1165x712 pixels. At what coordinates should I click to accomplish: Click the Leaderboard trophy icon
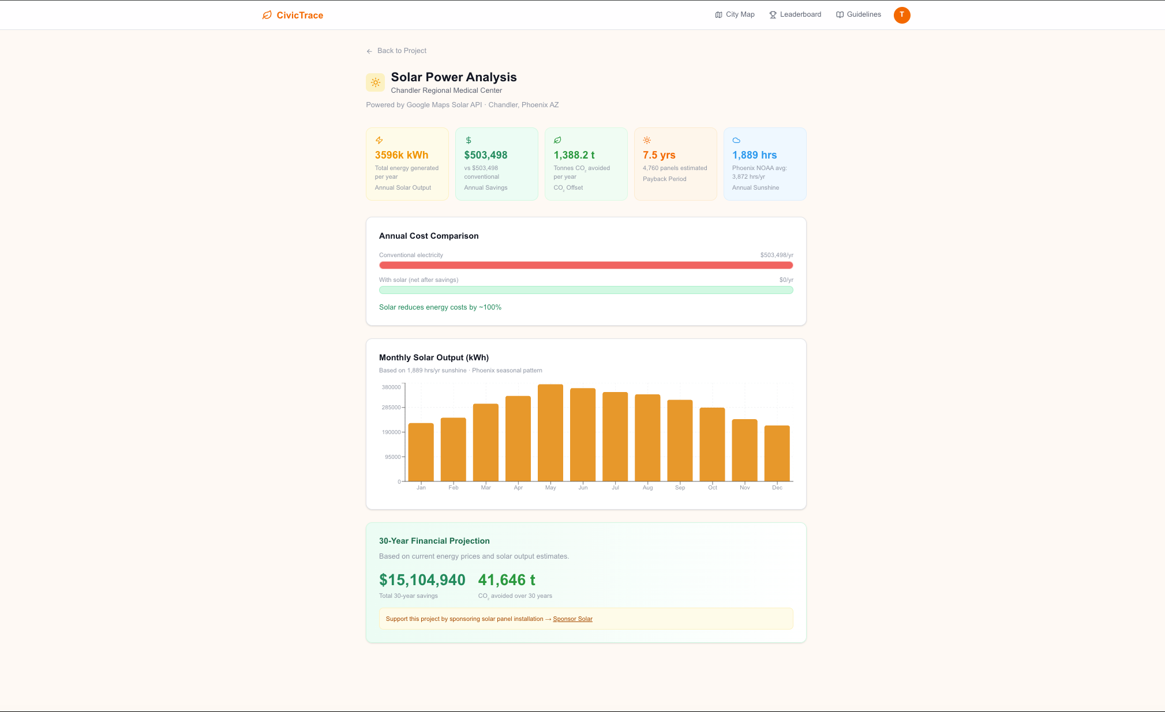coord(773,15)
